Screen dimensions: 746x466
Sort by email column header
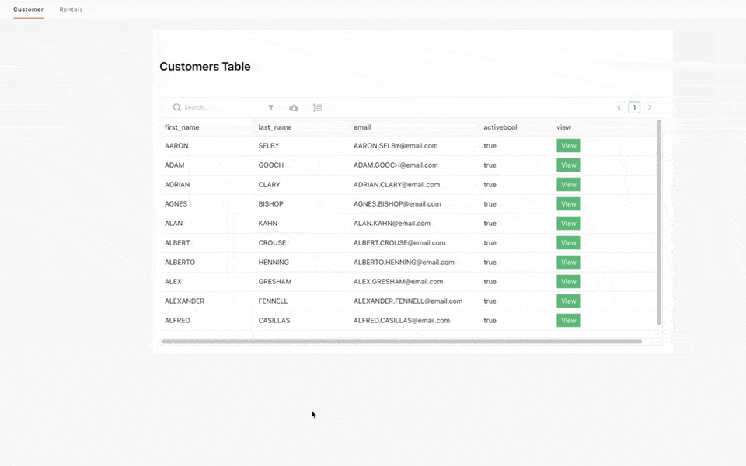click(x=362, y=127)
